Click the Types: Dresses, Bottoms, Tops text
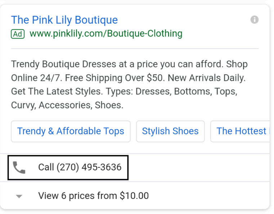 pyautogui.click(x=172, y=91)
